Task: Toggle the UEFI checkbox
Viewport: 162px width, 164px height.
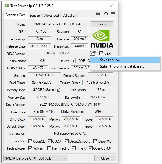Action: pyautogui.click(x=101, y=54)
